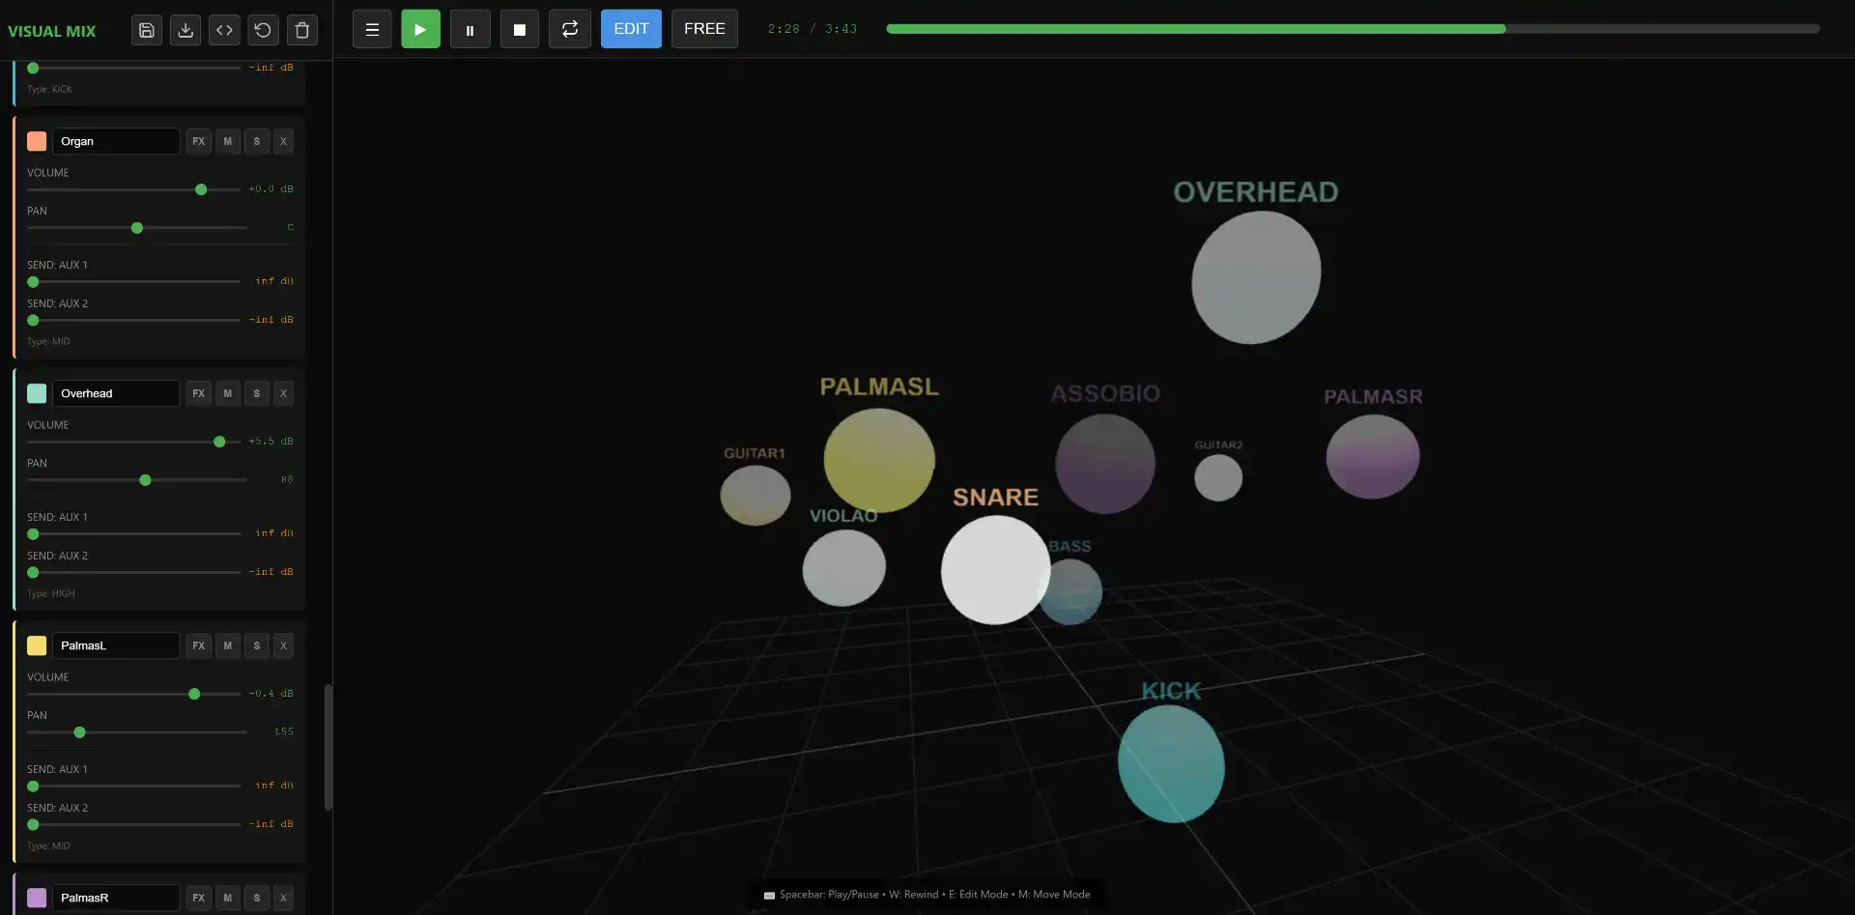Click the Overhead pan slider handle
Viewport: 1855px width, 915px height.
click(145, 480)
